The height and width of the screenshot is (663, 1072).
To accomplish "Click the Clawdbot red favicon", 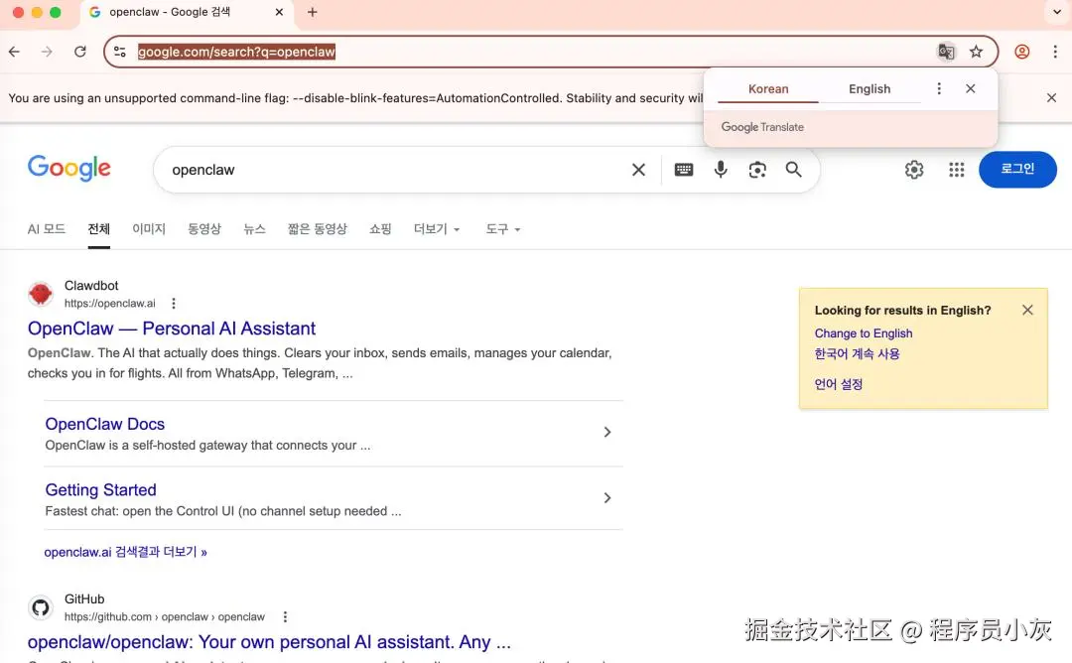I will (41, 294).
